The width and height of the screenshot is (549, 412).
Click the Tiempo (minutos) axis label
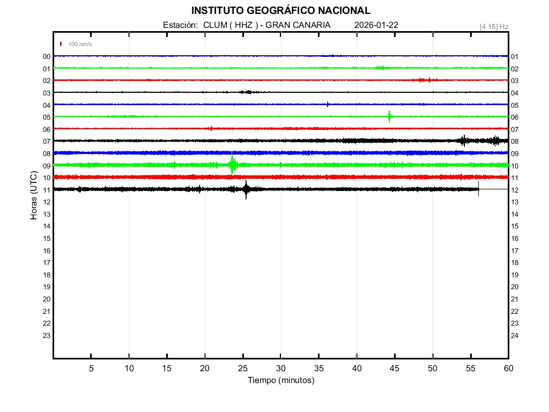(280, 380)
